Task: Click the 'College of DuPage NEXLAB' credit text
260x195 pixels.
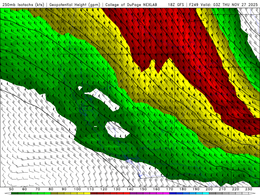Action: click(x=131, y=5)
